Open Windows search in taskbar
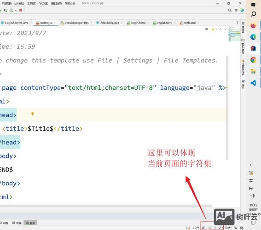The width and height of the screenshot is (261, 230). click(253, 14)
